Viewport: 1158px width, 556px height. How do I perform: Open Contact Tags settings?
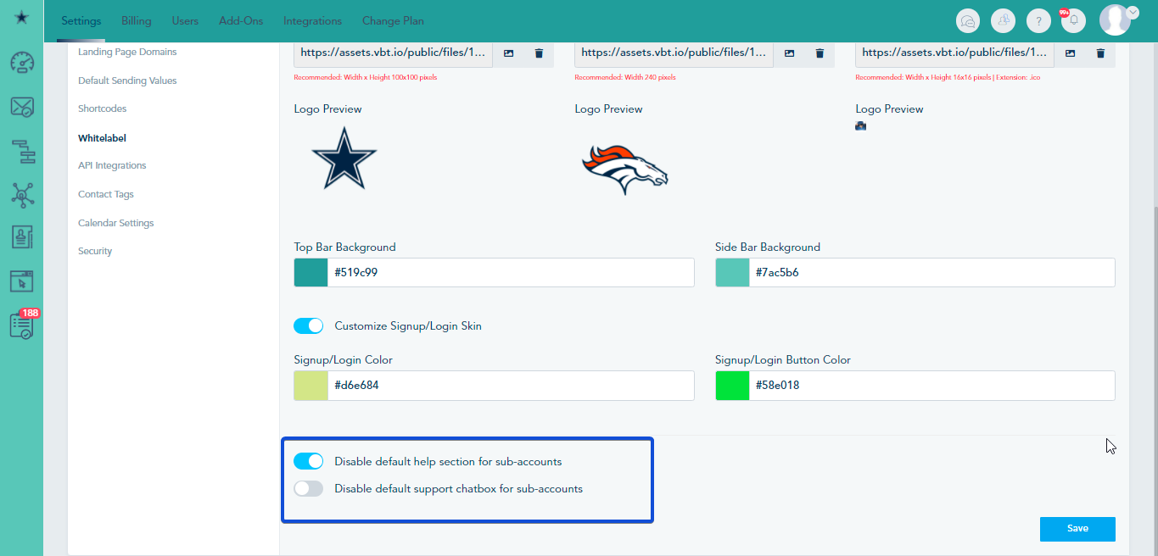point(106,194)
